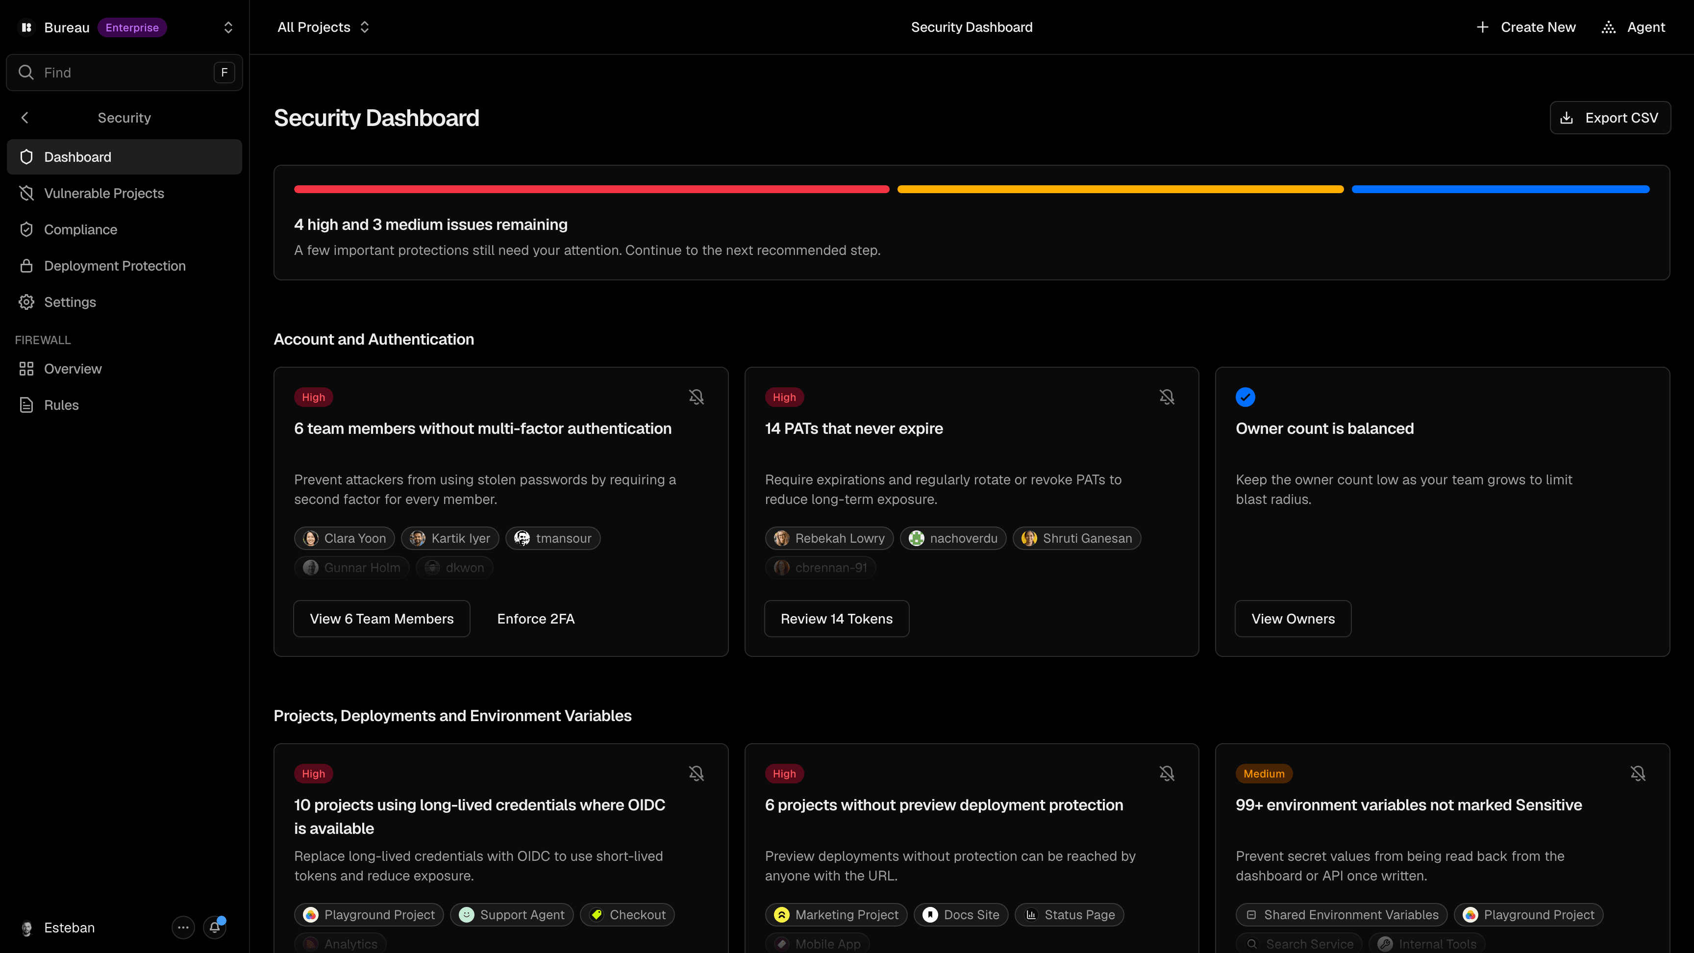Click the Medium badge on environment variables card

point(1264,774)
